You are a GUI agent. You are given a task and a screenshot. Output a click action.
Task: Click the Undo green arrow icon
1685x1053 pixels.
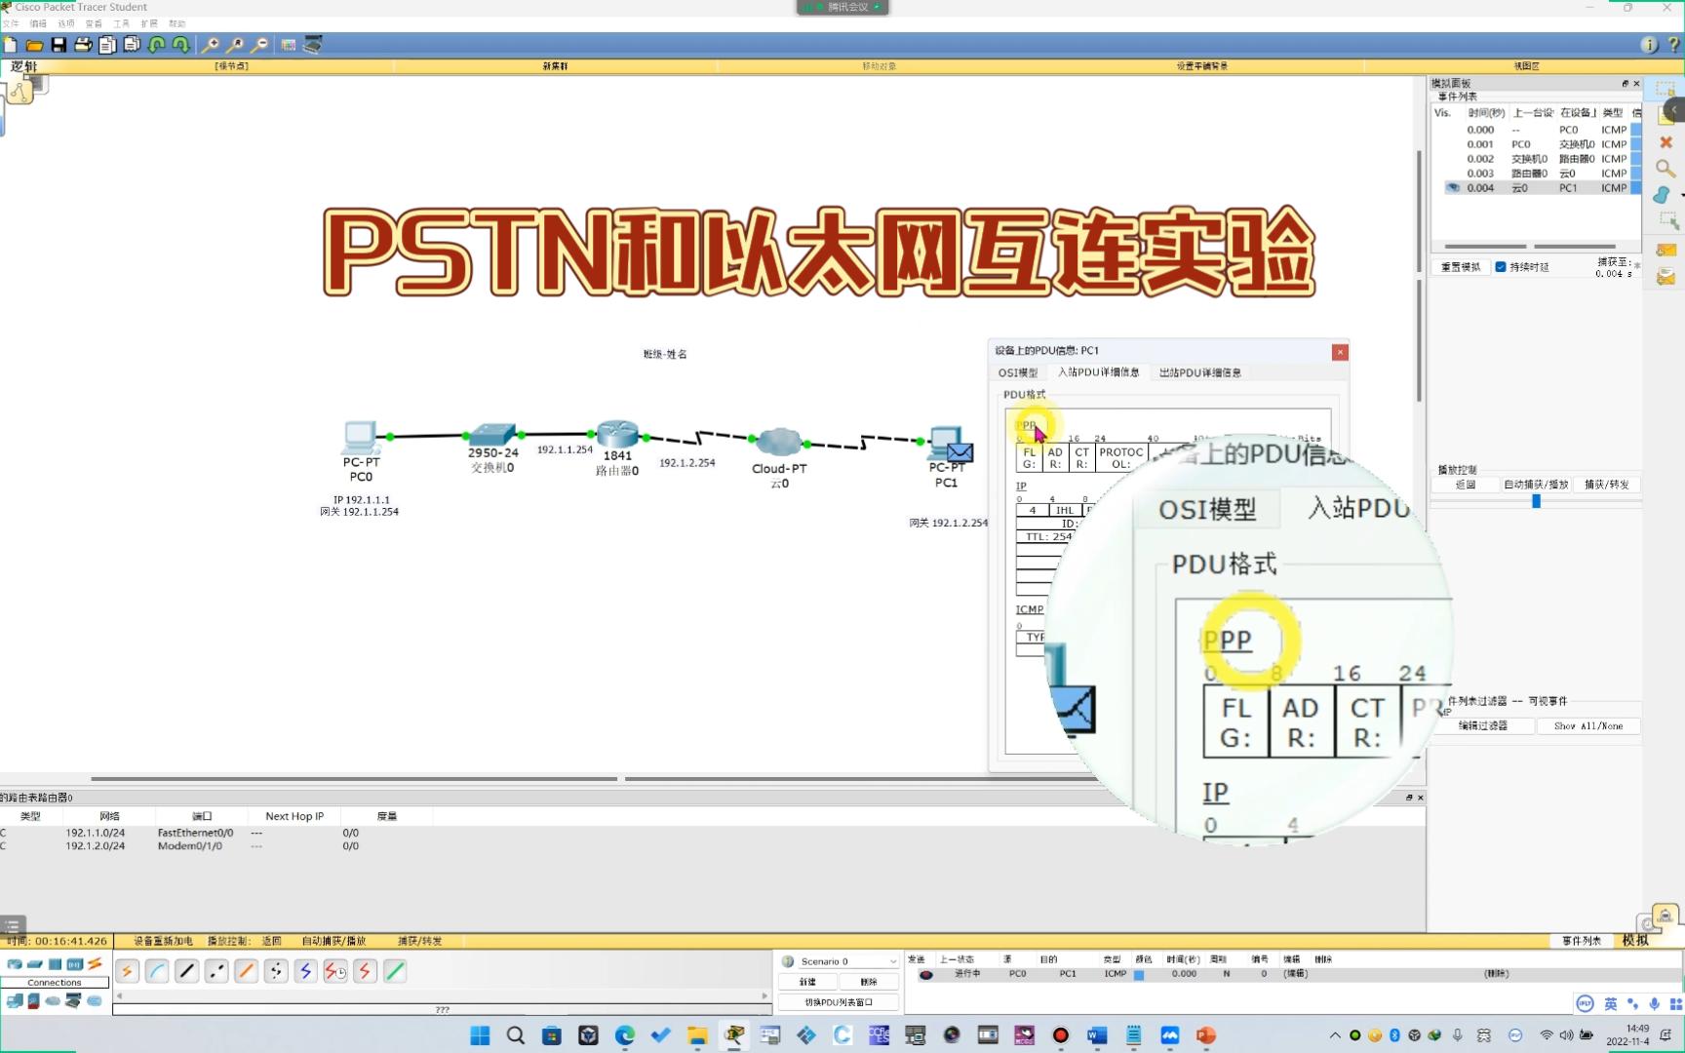[x=156, y=45]
